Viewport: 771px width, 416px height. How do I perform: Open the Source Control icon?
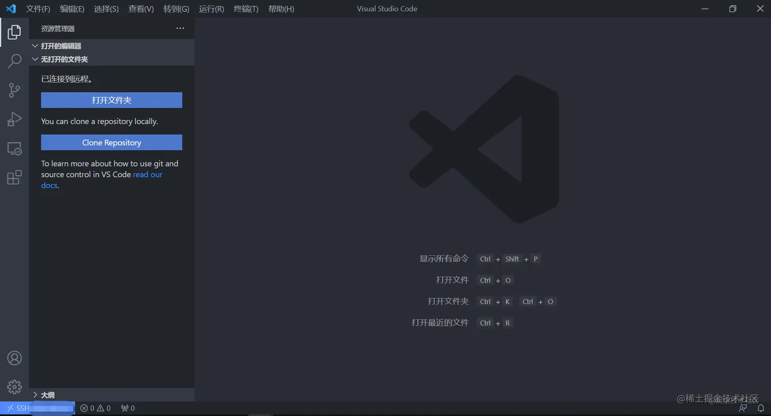(15, 90)
